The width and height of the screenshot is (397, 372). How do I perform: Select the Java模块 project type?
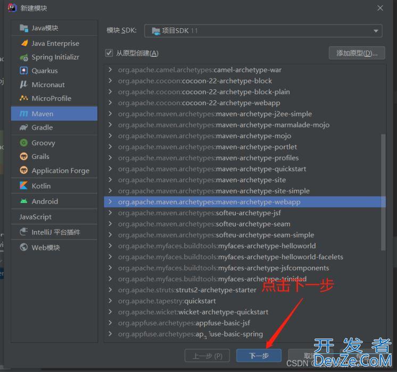pyautogui.click(x=54, y=28)
